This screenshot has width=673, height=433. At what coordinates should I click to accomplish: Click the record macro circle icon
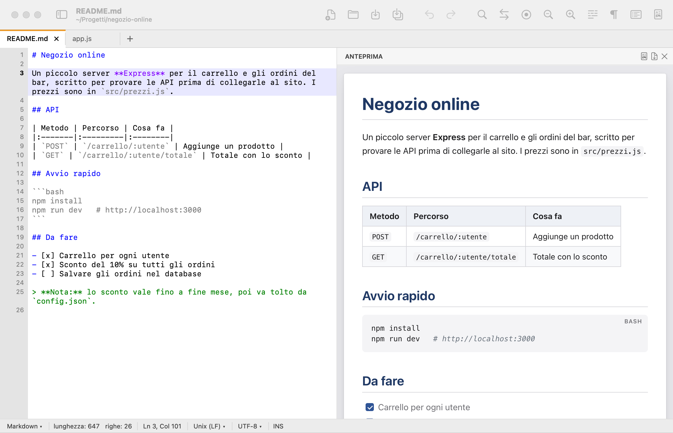(x=526, y=15)
